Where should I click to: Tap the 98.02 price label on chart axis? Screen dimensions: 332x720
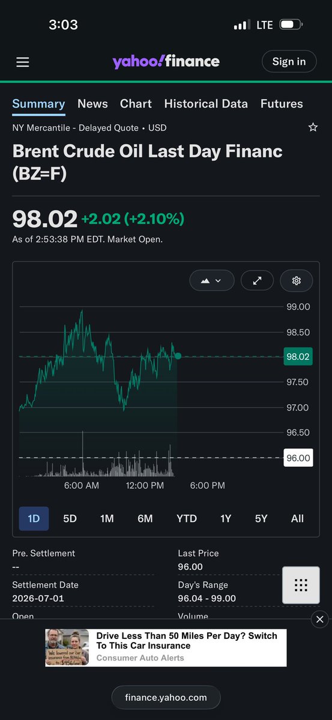point(298,356)
